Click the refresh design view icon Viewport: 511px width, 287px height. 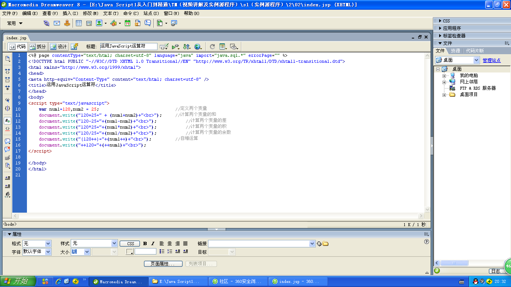click(212, 47)
